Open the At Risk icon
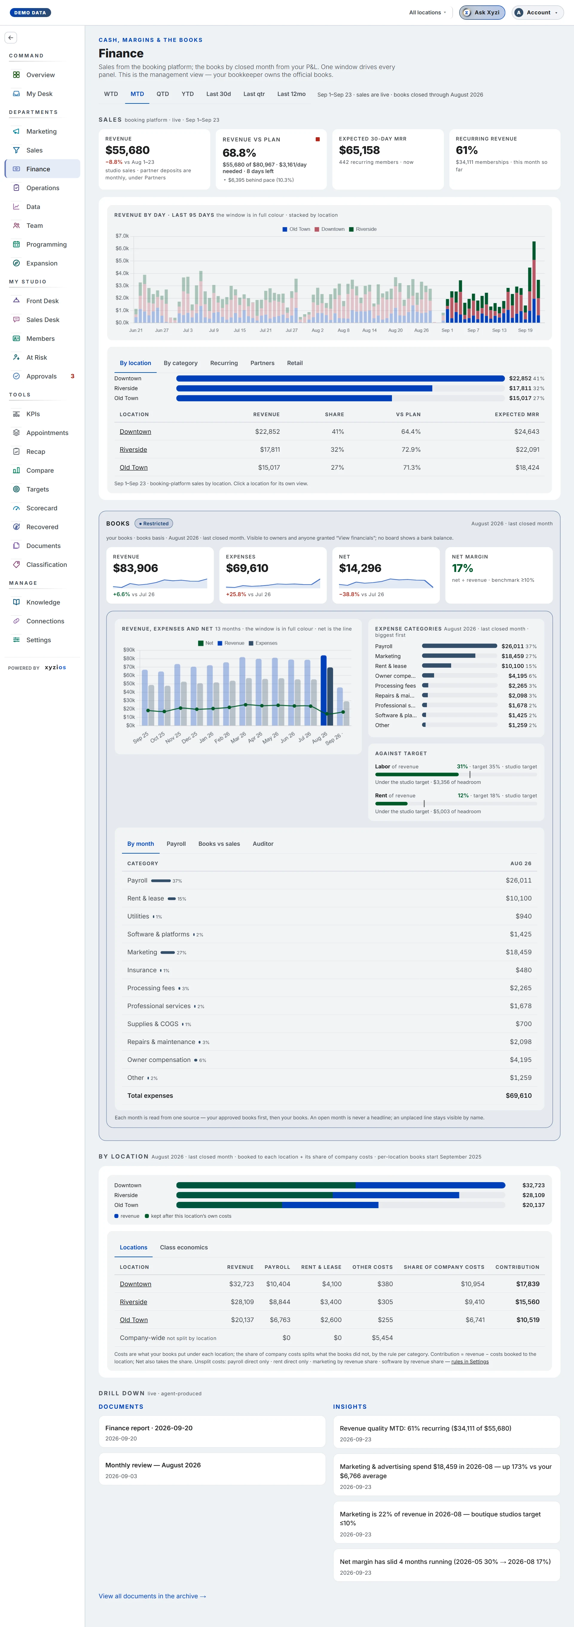The width and height of the screenshot is (574, 1627). [x=16, y=358]
